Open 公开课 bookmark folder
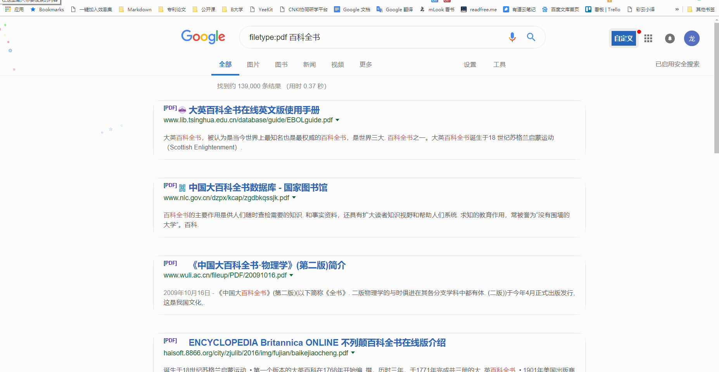The image size is (719, 372). pyautogui.click(x=204, y=9)
